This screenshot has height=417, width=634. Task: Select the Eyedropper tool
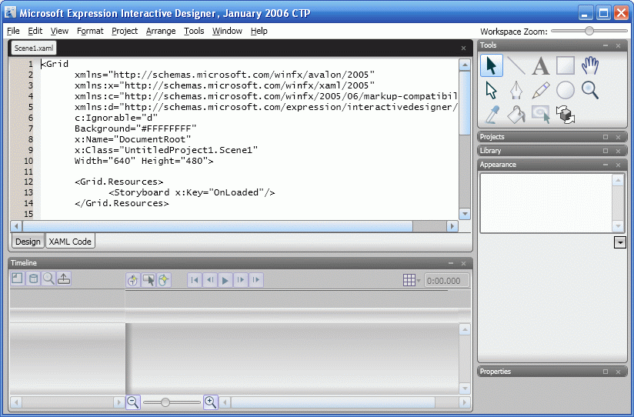click(x=491, y=115)
